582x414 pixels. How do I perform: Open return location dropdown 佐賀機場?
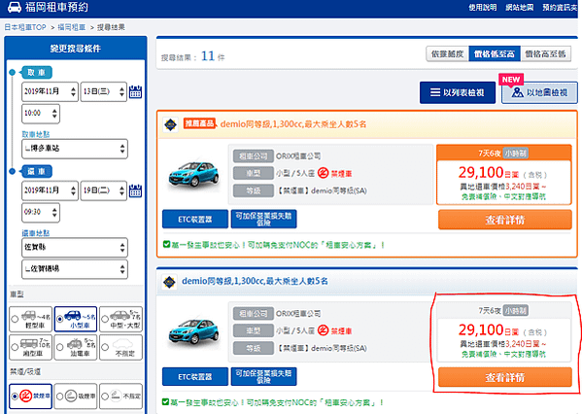[x=75, y=269]
